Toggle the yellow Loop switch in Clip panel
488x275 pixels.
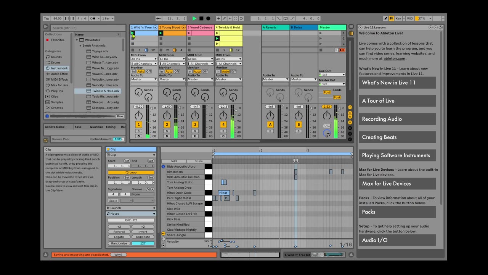131,173
